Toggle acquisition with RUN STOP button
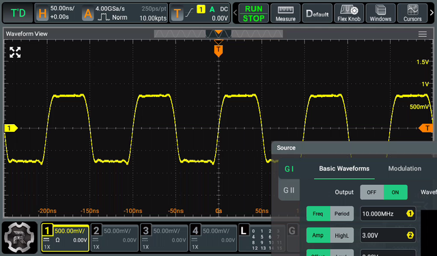437x256 pixels. coord(253,13)
